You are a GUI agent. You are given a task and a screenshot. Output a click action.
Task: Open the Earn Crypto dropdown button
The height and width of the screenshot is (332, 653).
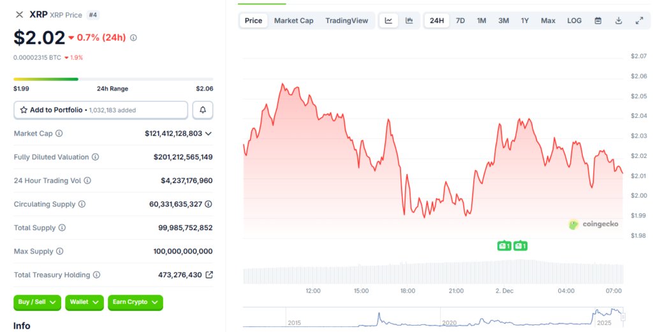point(135,302)
